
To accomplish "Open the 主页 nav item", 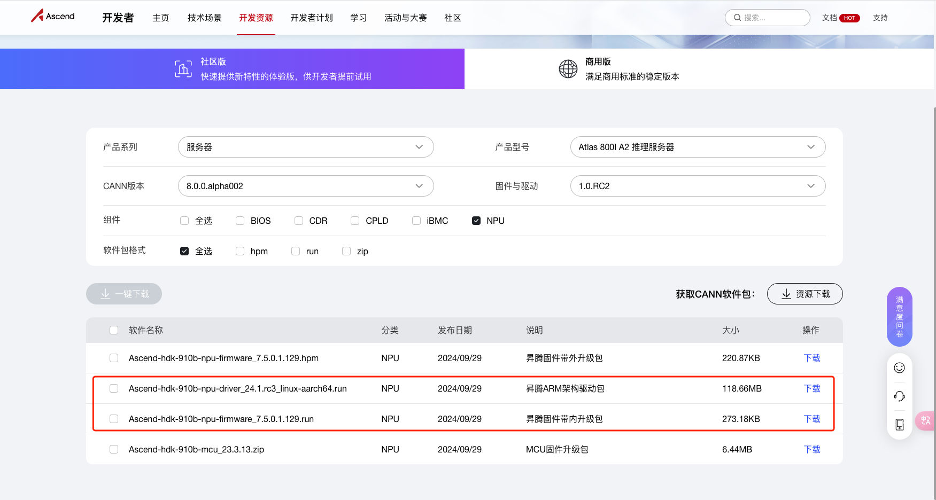I will (x=161, y=18).
